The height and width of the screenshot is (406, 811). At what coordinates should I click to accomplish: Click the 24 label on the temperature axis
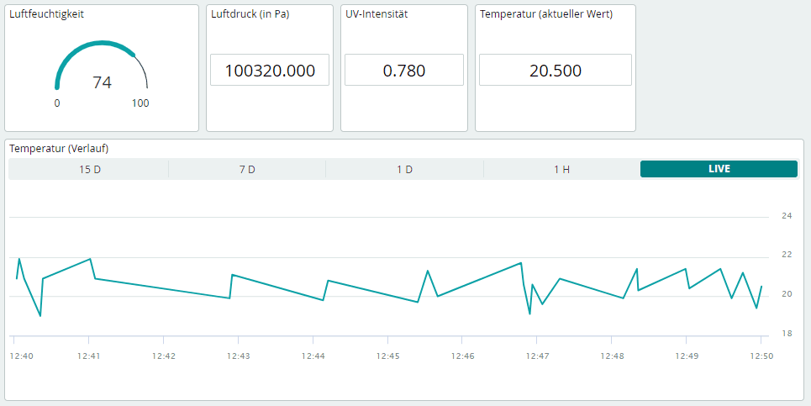787,216
